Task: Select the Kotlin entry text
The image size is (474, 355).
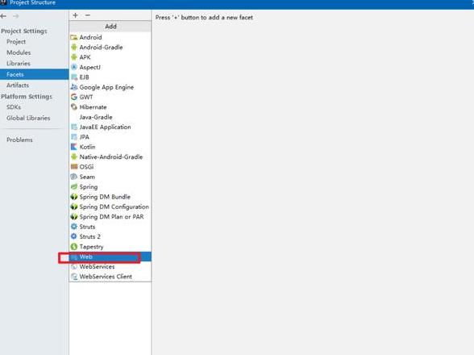Action: 87,147
